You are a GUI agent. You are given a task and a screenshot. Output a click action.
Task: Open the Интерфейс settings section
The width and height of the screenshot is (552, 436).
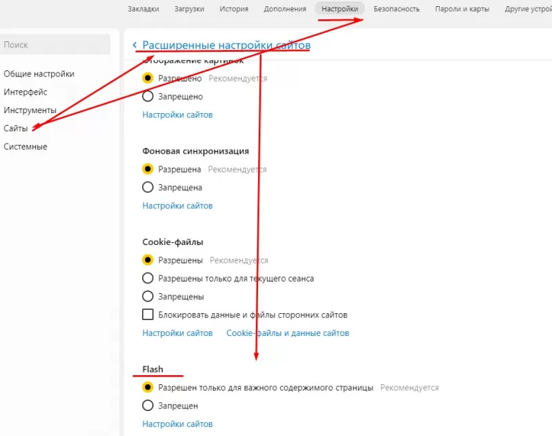click(x=26, y=92)
